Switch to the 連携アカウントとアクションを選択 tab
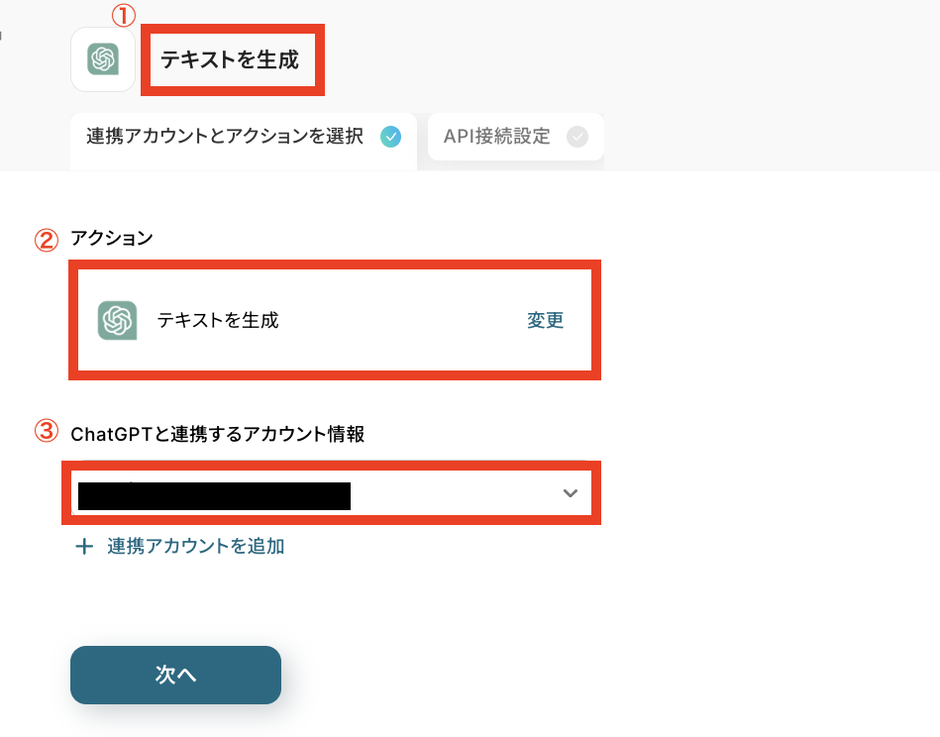Screen dimensions: 940x737 point(225,137)
